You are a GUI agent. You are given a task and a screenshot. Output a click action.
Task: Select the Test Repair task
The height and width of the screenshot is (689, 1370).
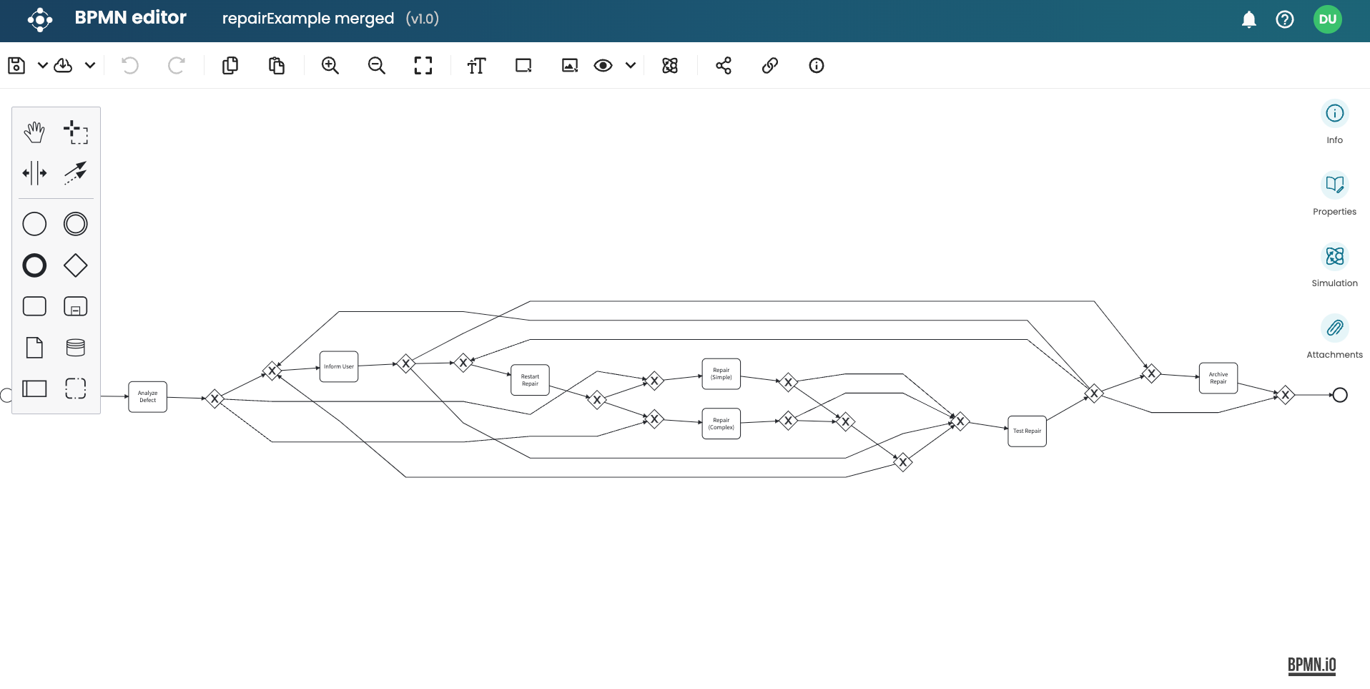click(x=1027, y=431)
